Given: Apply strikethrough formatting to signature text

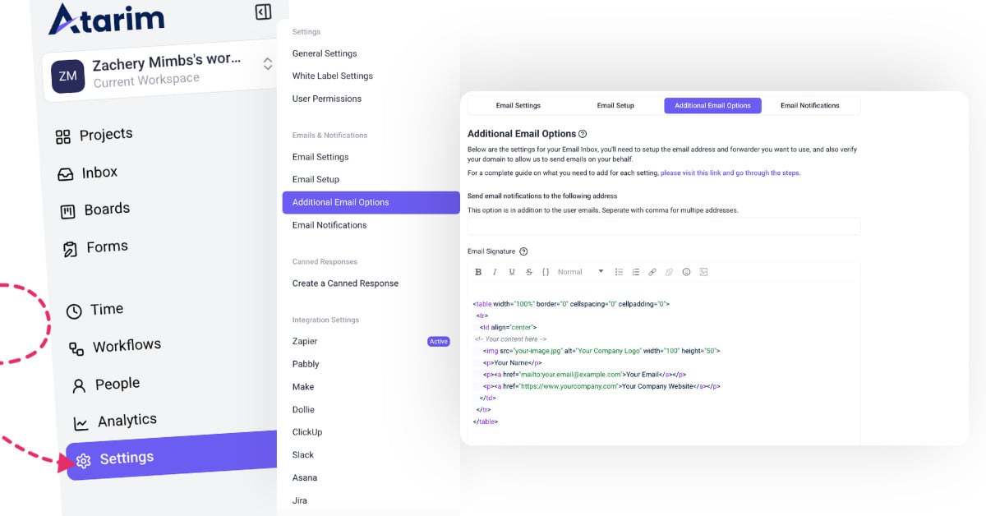Looking at the screenshot, I should click(528, 272).
